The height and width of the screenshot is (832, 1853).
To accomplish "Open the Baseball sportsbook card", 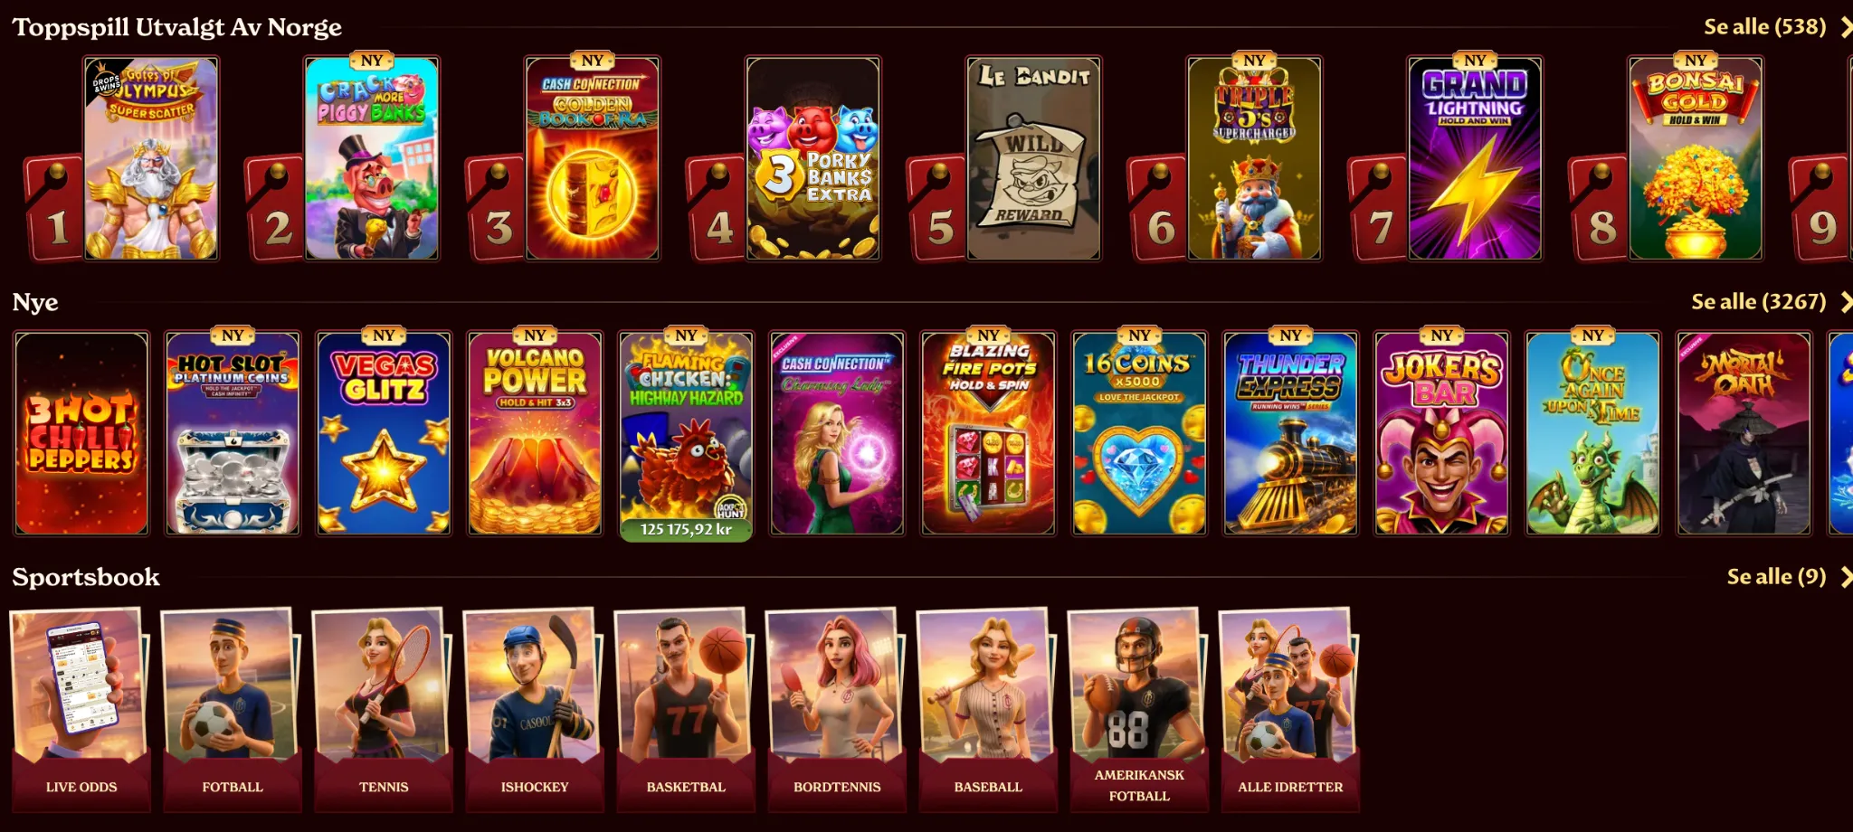I will 986,710.
